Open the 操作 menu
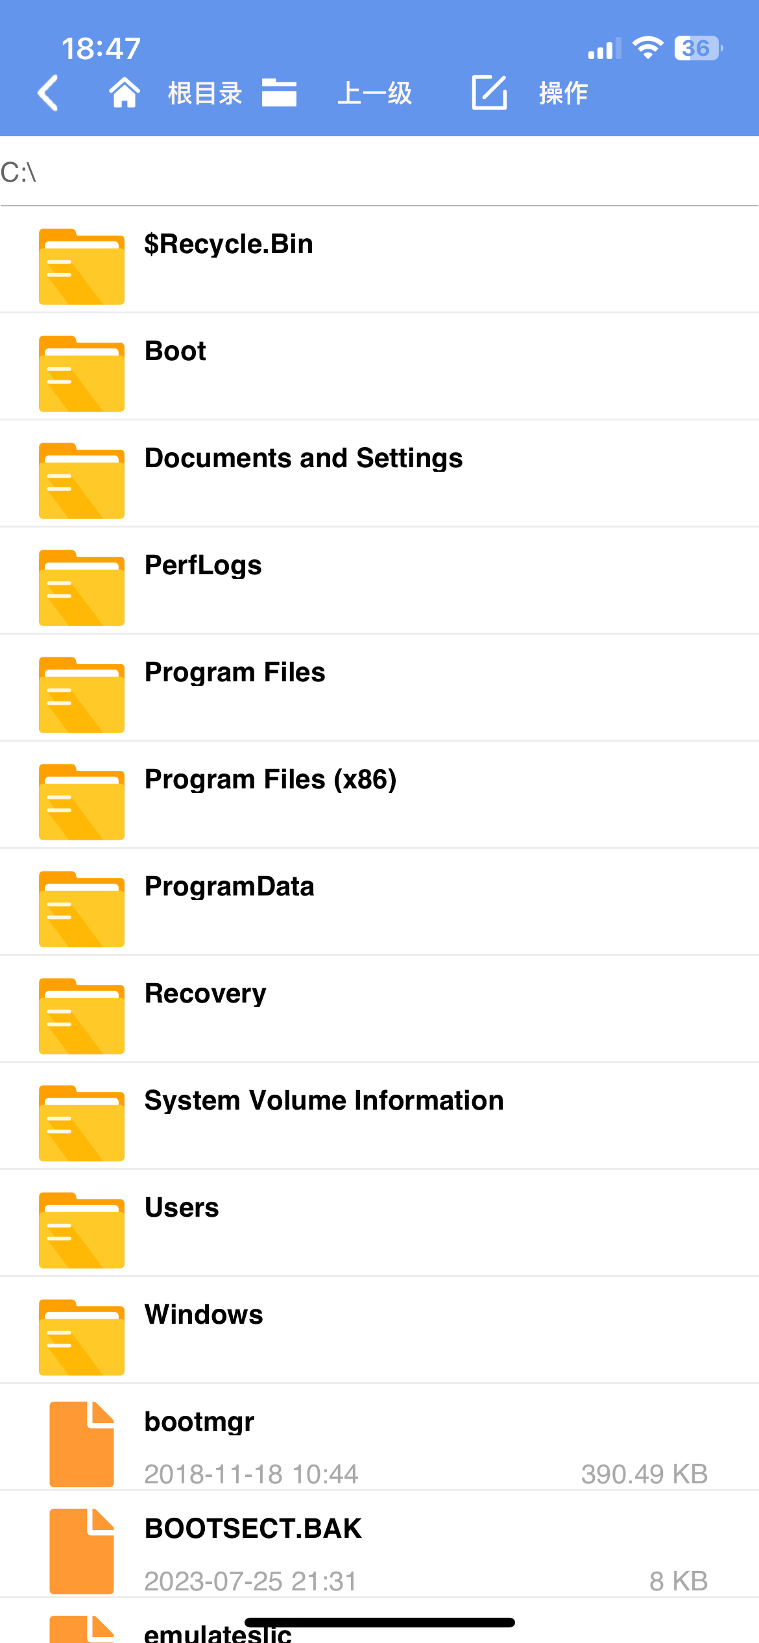Image resolution: width=759 pixels, height=1643 pixels. tap(563, 93)
